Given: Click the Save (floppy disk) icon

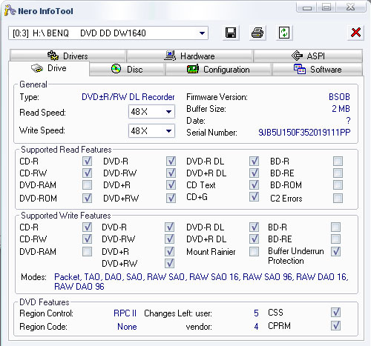Looking at the screenshot, I should (231, 33).
